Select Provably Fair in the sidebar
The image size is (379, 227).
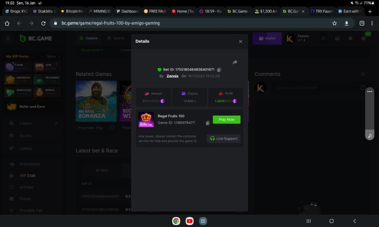click(x=31, y=210)
